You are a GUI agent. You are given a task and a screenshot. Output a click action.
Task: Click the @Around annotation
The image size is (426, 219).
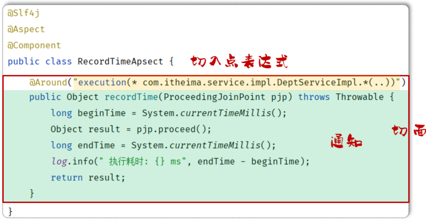click(48, 82)
